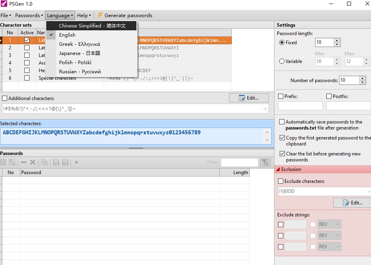
Task: Click the first grid select-all icon
Action: point(3,163)
